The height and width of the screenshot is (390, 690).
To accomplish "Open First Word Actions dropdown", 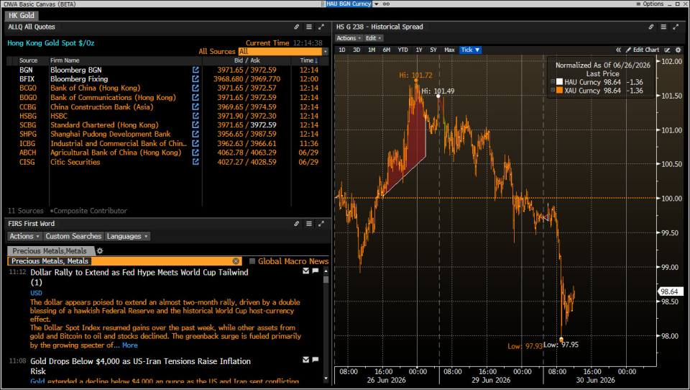I will 24,237.
